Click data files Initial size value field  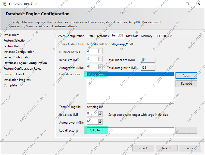[93, 59]
